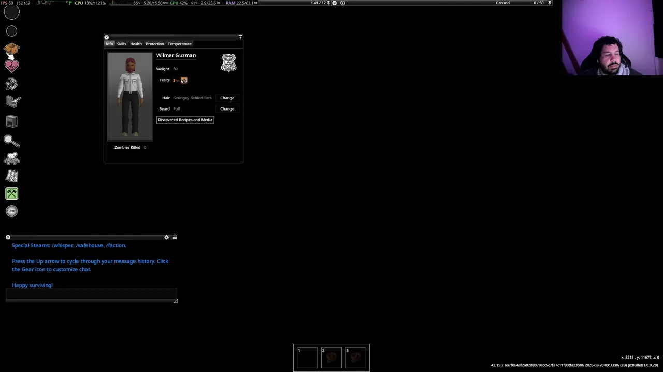The height and width of the screenshot is (372, 663).
Task: Click the FPS 60 counter overlay
Action: tap(7, 3)
